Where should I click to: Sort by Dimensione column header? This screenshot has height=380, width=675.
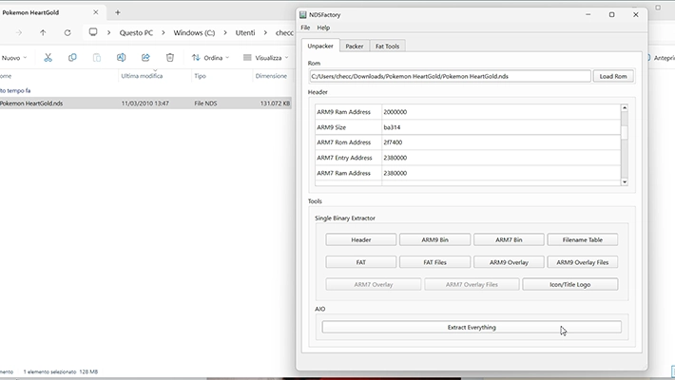(x=272, y=76)
